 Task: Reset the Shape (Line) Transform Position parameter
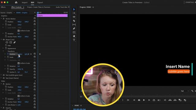(35, 54)
